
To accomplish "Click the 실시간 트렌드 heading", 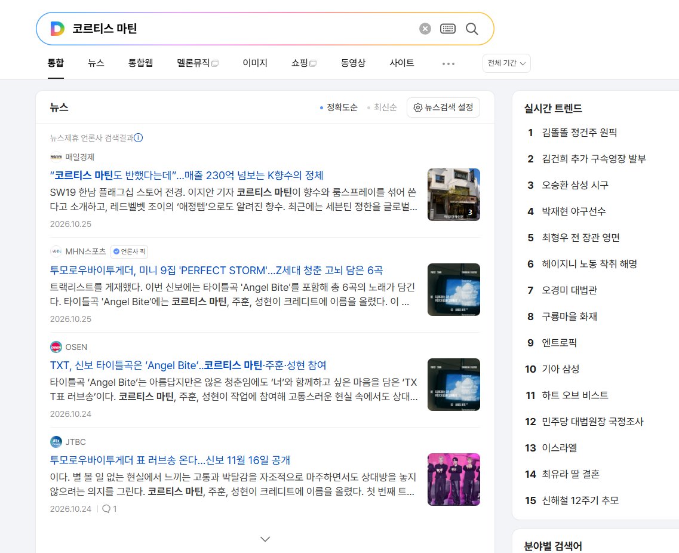I will click(553, 108).
